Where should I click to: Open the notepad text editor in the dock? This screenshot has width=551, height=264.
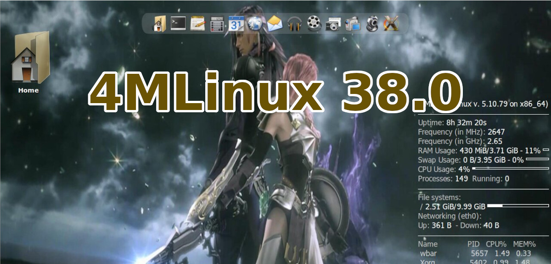(x=197, y=23)
